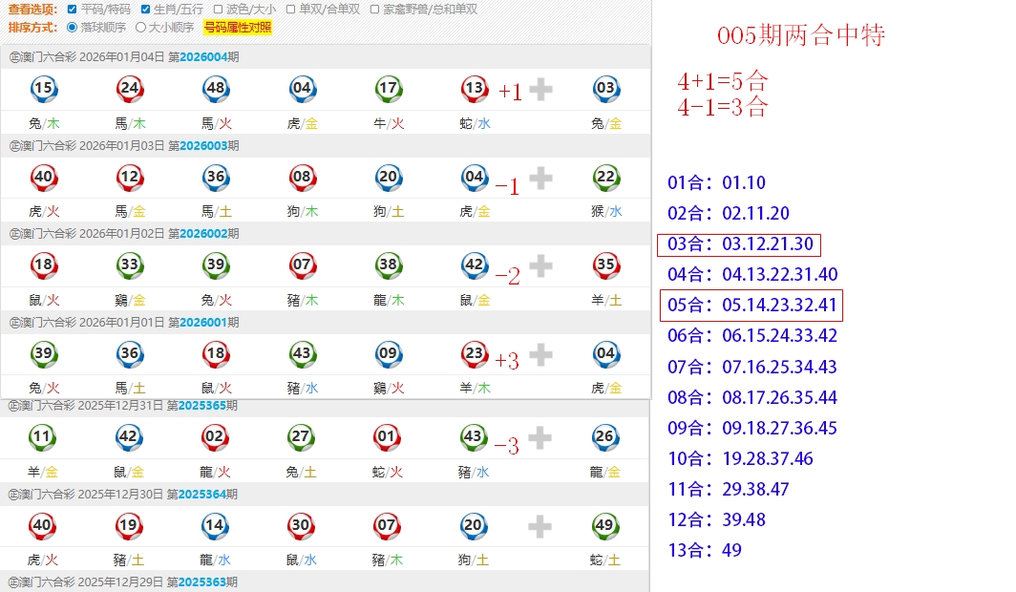Image resolution: width=1016 pixels, height=592 pixels.
Task: Uncheck the 生肖/五行 option
Action: coord(146,10)
